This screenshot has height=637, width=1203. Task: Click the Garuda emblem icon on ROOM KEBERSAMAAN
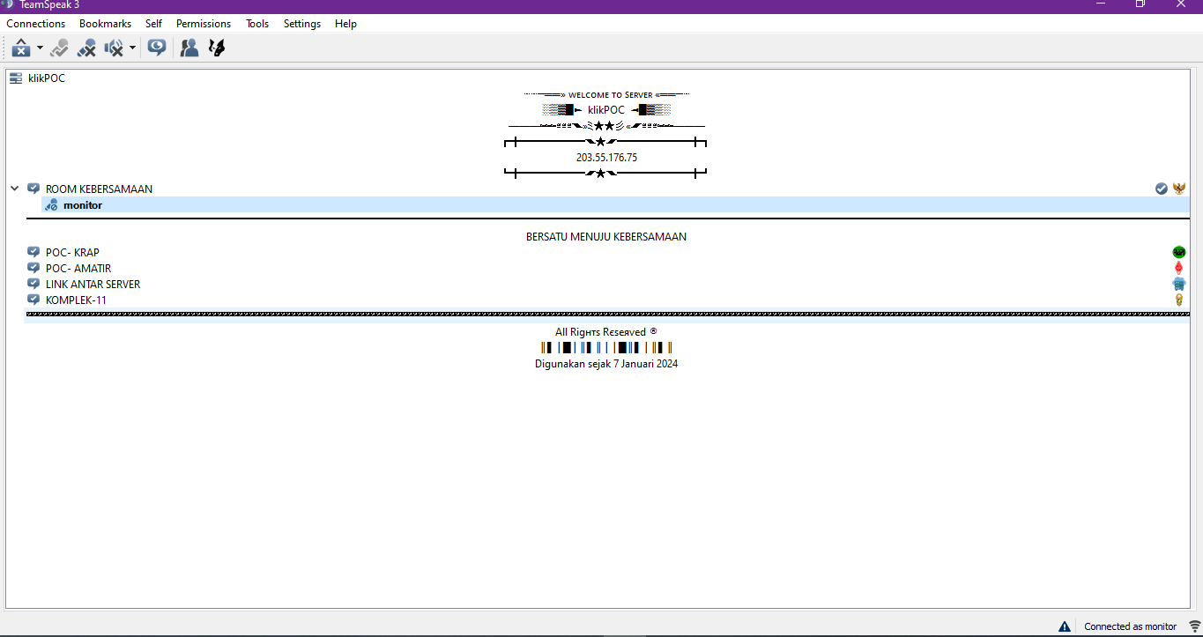1179,189
